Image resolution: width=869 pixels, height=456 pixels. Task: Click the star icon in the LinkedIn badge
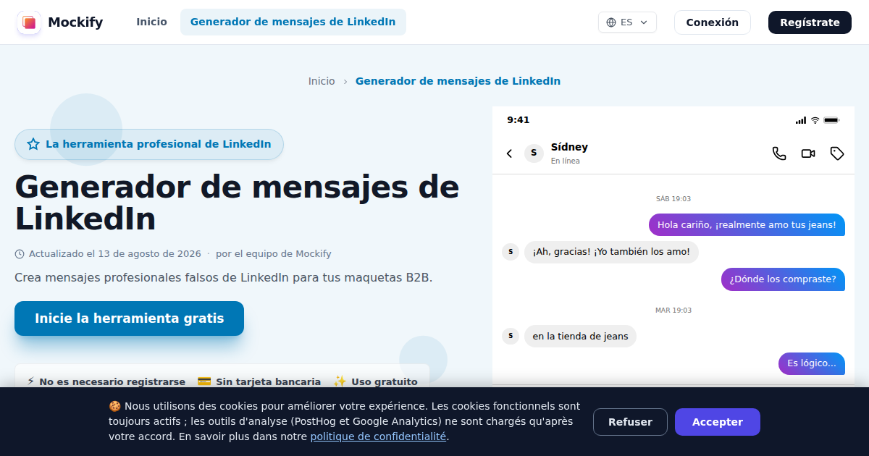click(33, 144)
